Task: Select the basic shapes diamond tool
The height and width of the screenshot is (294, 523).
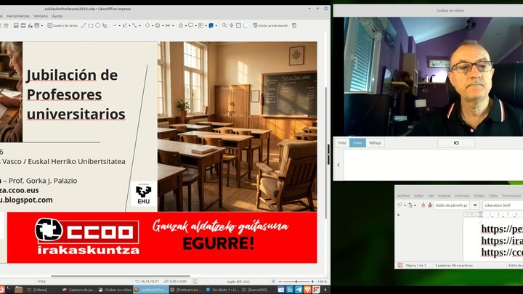Action: pyautogui.click(x=147, y=25)
